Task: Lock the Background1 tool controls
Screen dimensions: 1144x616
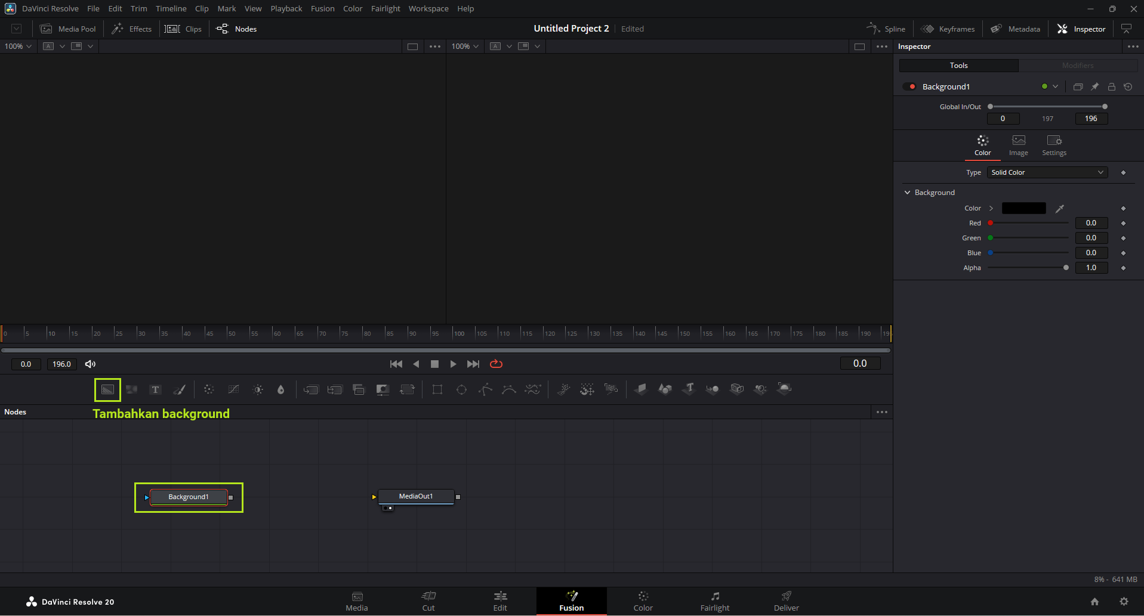Action: pos(1111,87)
